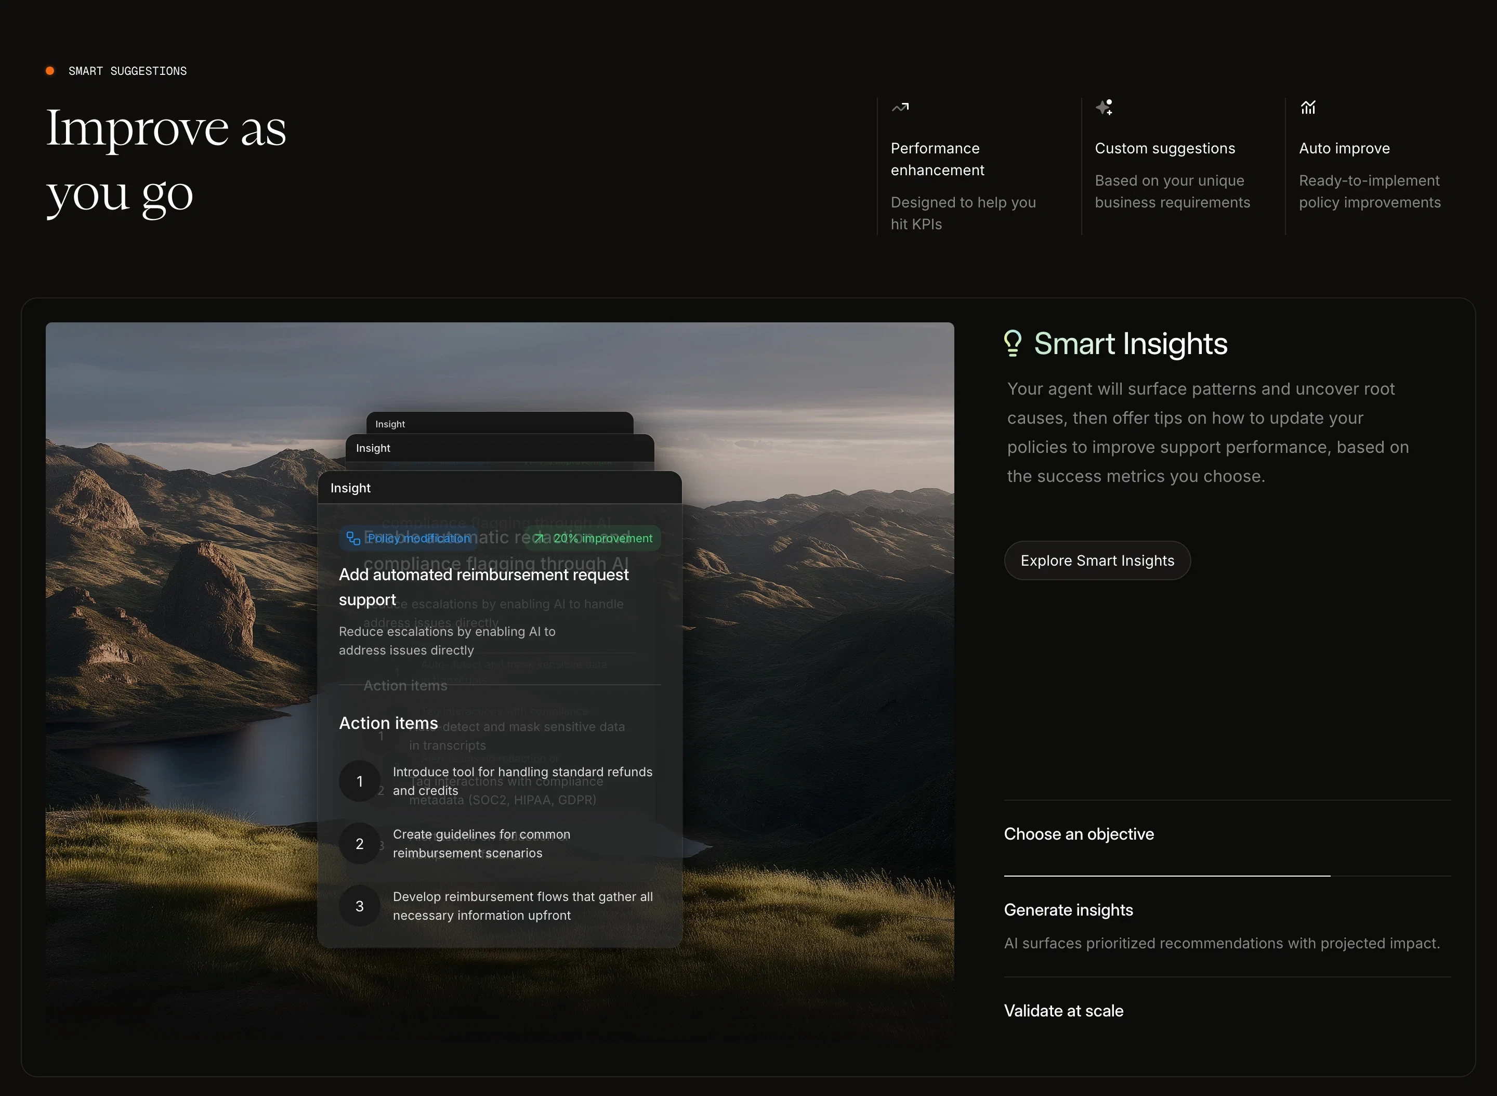Click the number 1 action item circle
This screenshot has height=1096, width=1497.
click(360, 781)
